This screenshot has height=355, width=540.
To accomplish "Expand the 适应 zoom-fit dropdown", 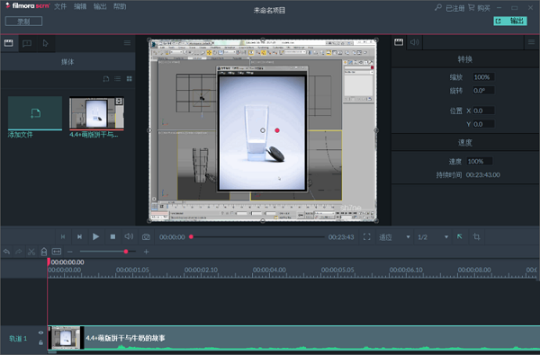I will pyautogui.click(x=395, y=237).
